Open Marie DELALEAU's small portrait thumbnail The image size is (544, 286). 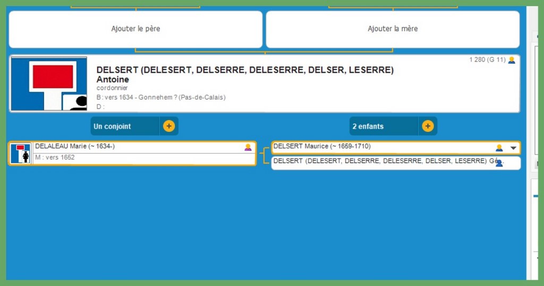[20, 153]
